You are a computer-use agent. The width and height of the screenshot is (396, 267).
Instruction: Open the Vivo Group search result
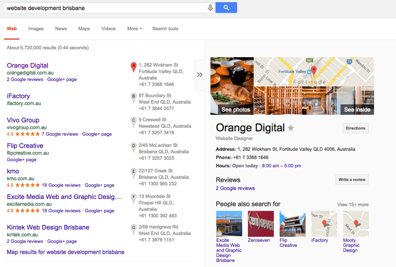23,120
